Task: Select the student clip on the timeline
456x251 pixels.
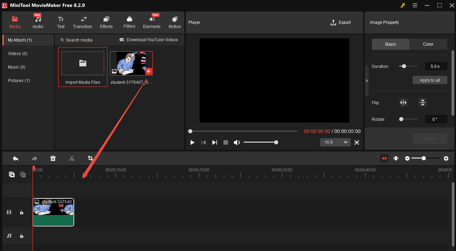Action: [53, 212]
